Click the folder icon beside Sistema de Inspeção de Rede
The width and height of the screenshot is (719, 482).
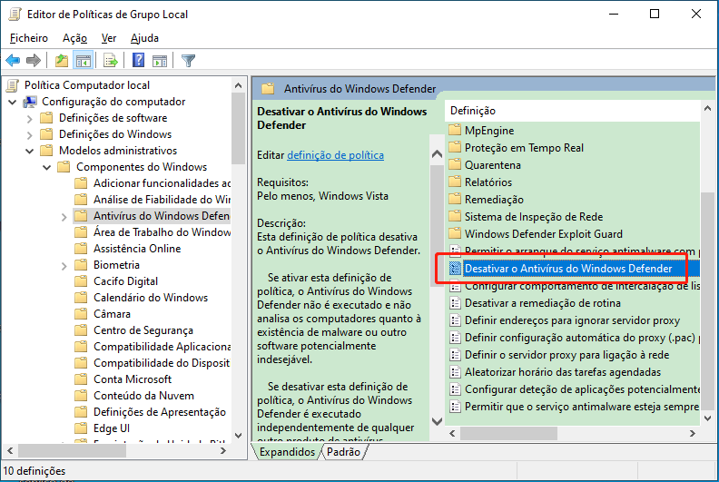(455, 216)
